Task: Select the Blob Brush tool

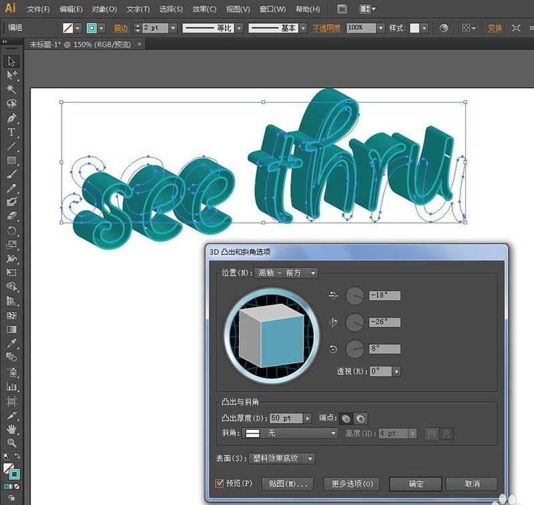Action: (11, 202)
